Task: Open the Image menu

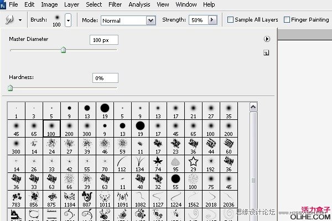Action: click(49, 4)
